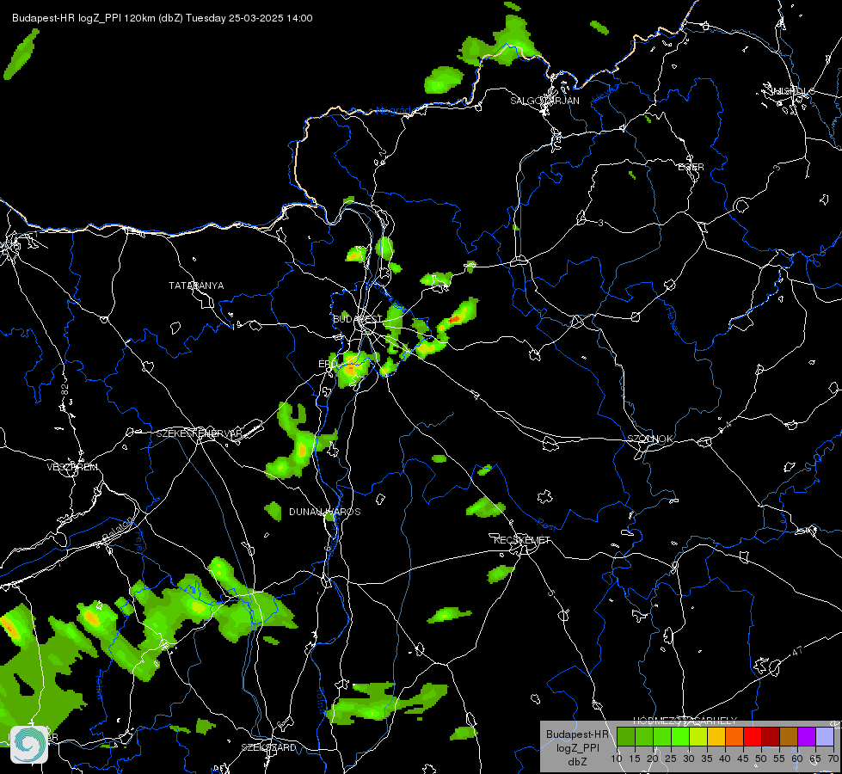The image size is (842, 774).
Task: Pick the purple 60–65 dBZ legend swatch
Action: [x=807, y=737]
